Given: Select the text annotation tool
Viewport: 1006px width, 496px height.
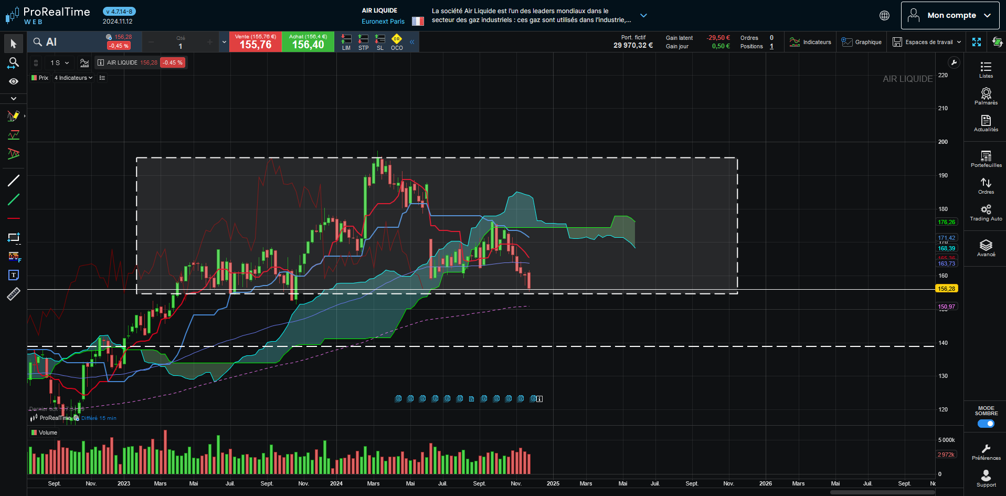Looking at the screenshot, I should pos(14,275).
